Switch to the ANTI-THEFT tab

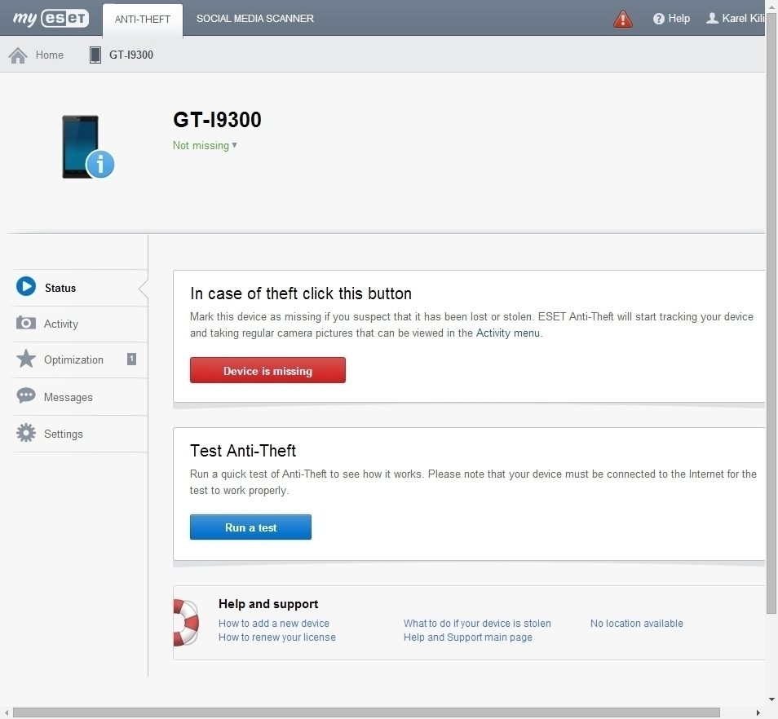[x=143, y=20]
